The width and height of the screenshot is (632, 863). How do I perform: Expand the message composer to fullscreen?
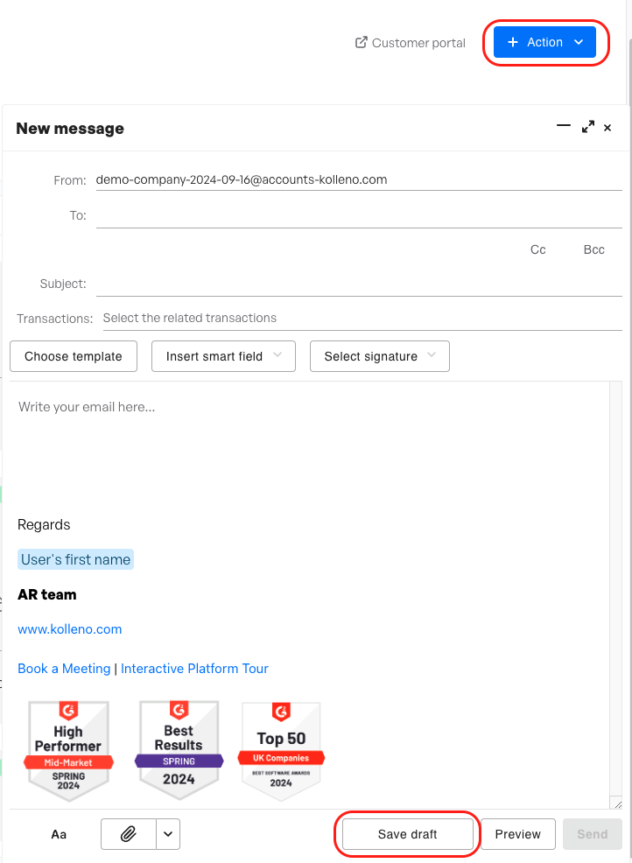point(587,127)
